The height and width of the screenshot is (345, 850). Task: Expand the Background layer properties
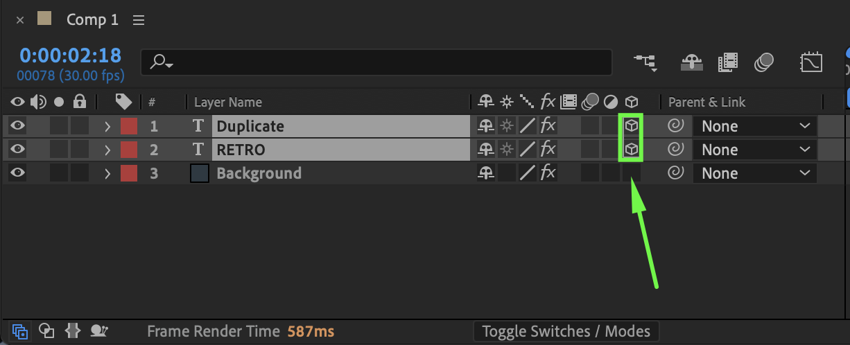coord(107,173)
